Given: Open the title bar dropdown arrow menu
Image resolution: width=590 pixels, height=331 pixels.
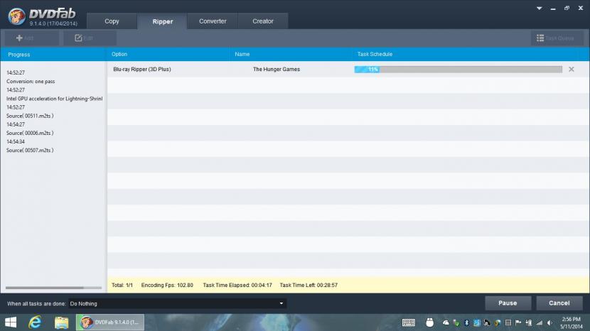Looking at the screenshot, I should tap(540, 9).
